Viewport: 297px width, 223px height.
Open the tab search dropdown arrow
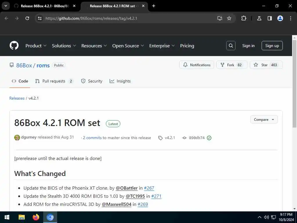tap(6, 6)
